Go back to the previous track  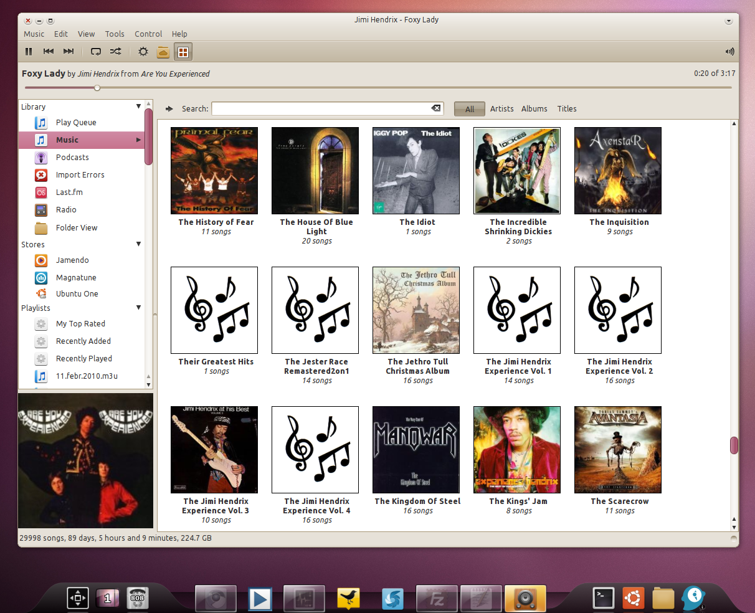coord(49,52)
